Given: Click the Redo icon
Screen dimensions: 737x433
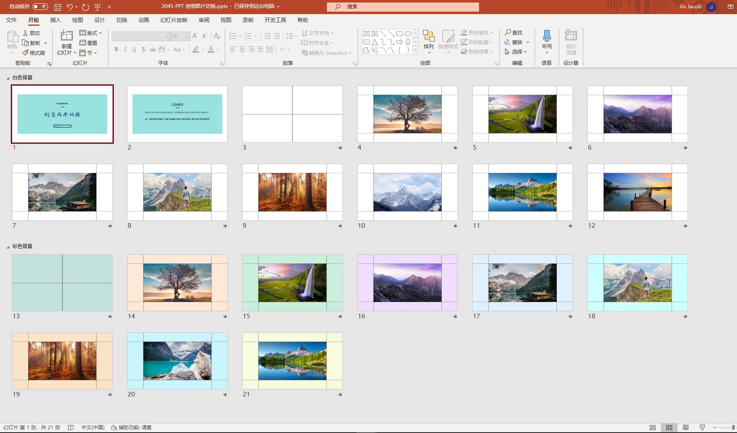Looking at the screenshot, I should tap(85, 7).
